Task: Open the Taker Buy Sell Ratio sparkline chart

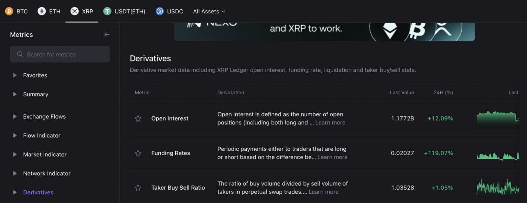Action: point(497,188)
